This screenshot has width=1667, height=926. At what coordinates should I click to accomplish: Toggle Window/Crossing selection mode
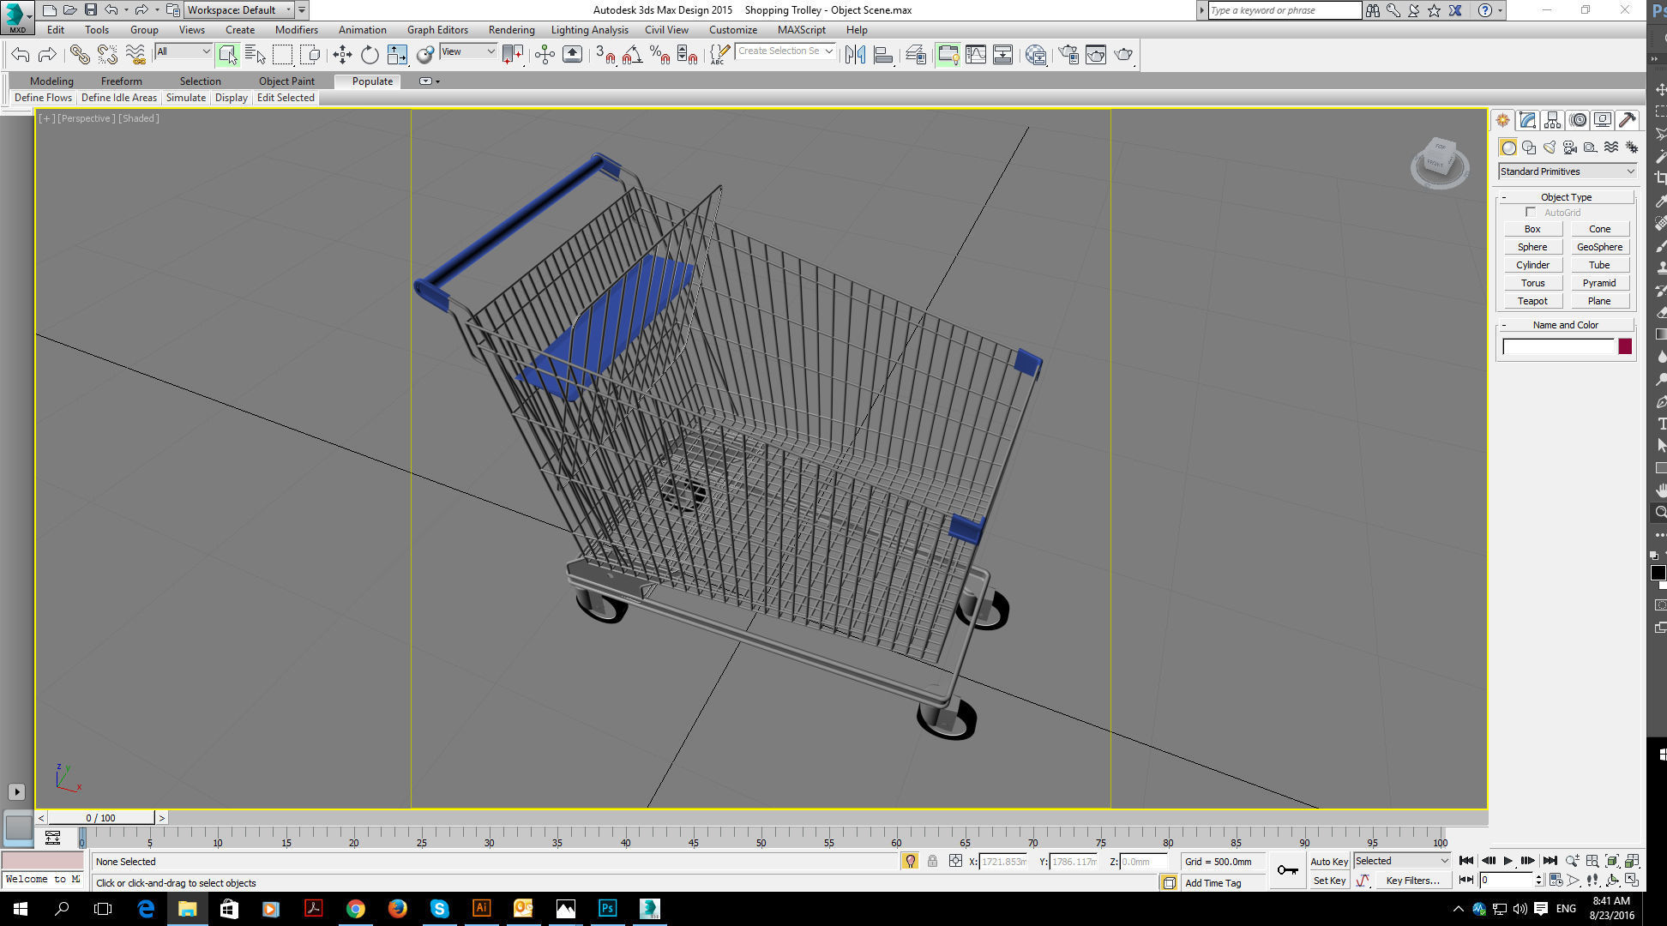point(310,55)
